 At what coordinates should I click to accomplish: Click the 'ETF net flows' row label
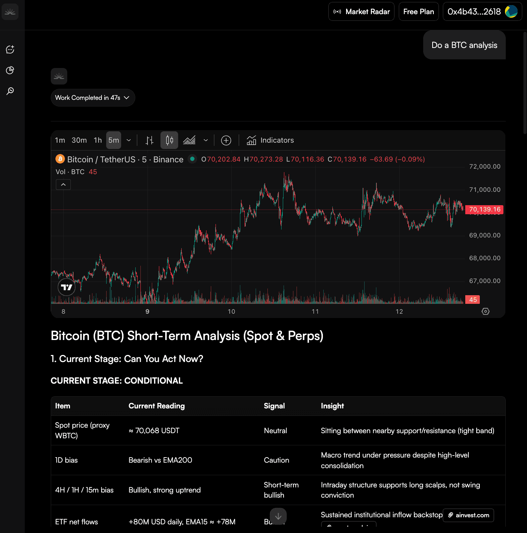pos(77,522)
